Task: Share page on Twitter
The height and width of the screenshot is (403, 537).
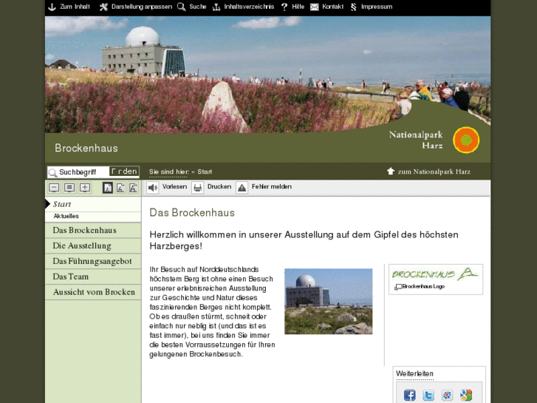Action: 428,395
